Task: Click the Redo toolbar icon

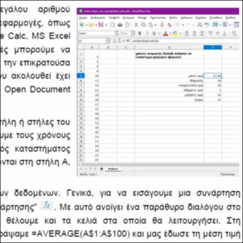Action: point(188,25)
